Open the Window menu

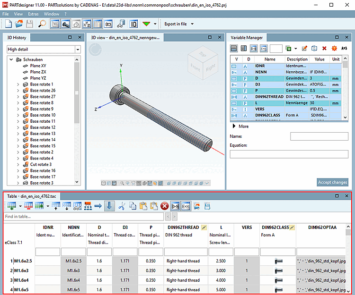[52, 14]
